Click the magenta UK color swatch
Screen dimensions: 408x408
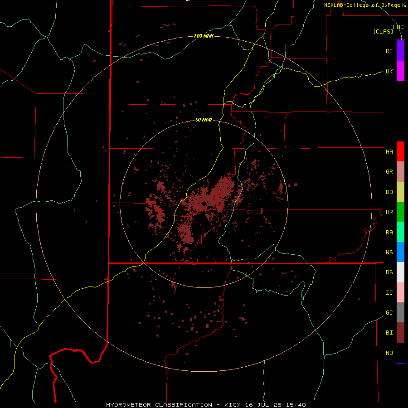400,71
